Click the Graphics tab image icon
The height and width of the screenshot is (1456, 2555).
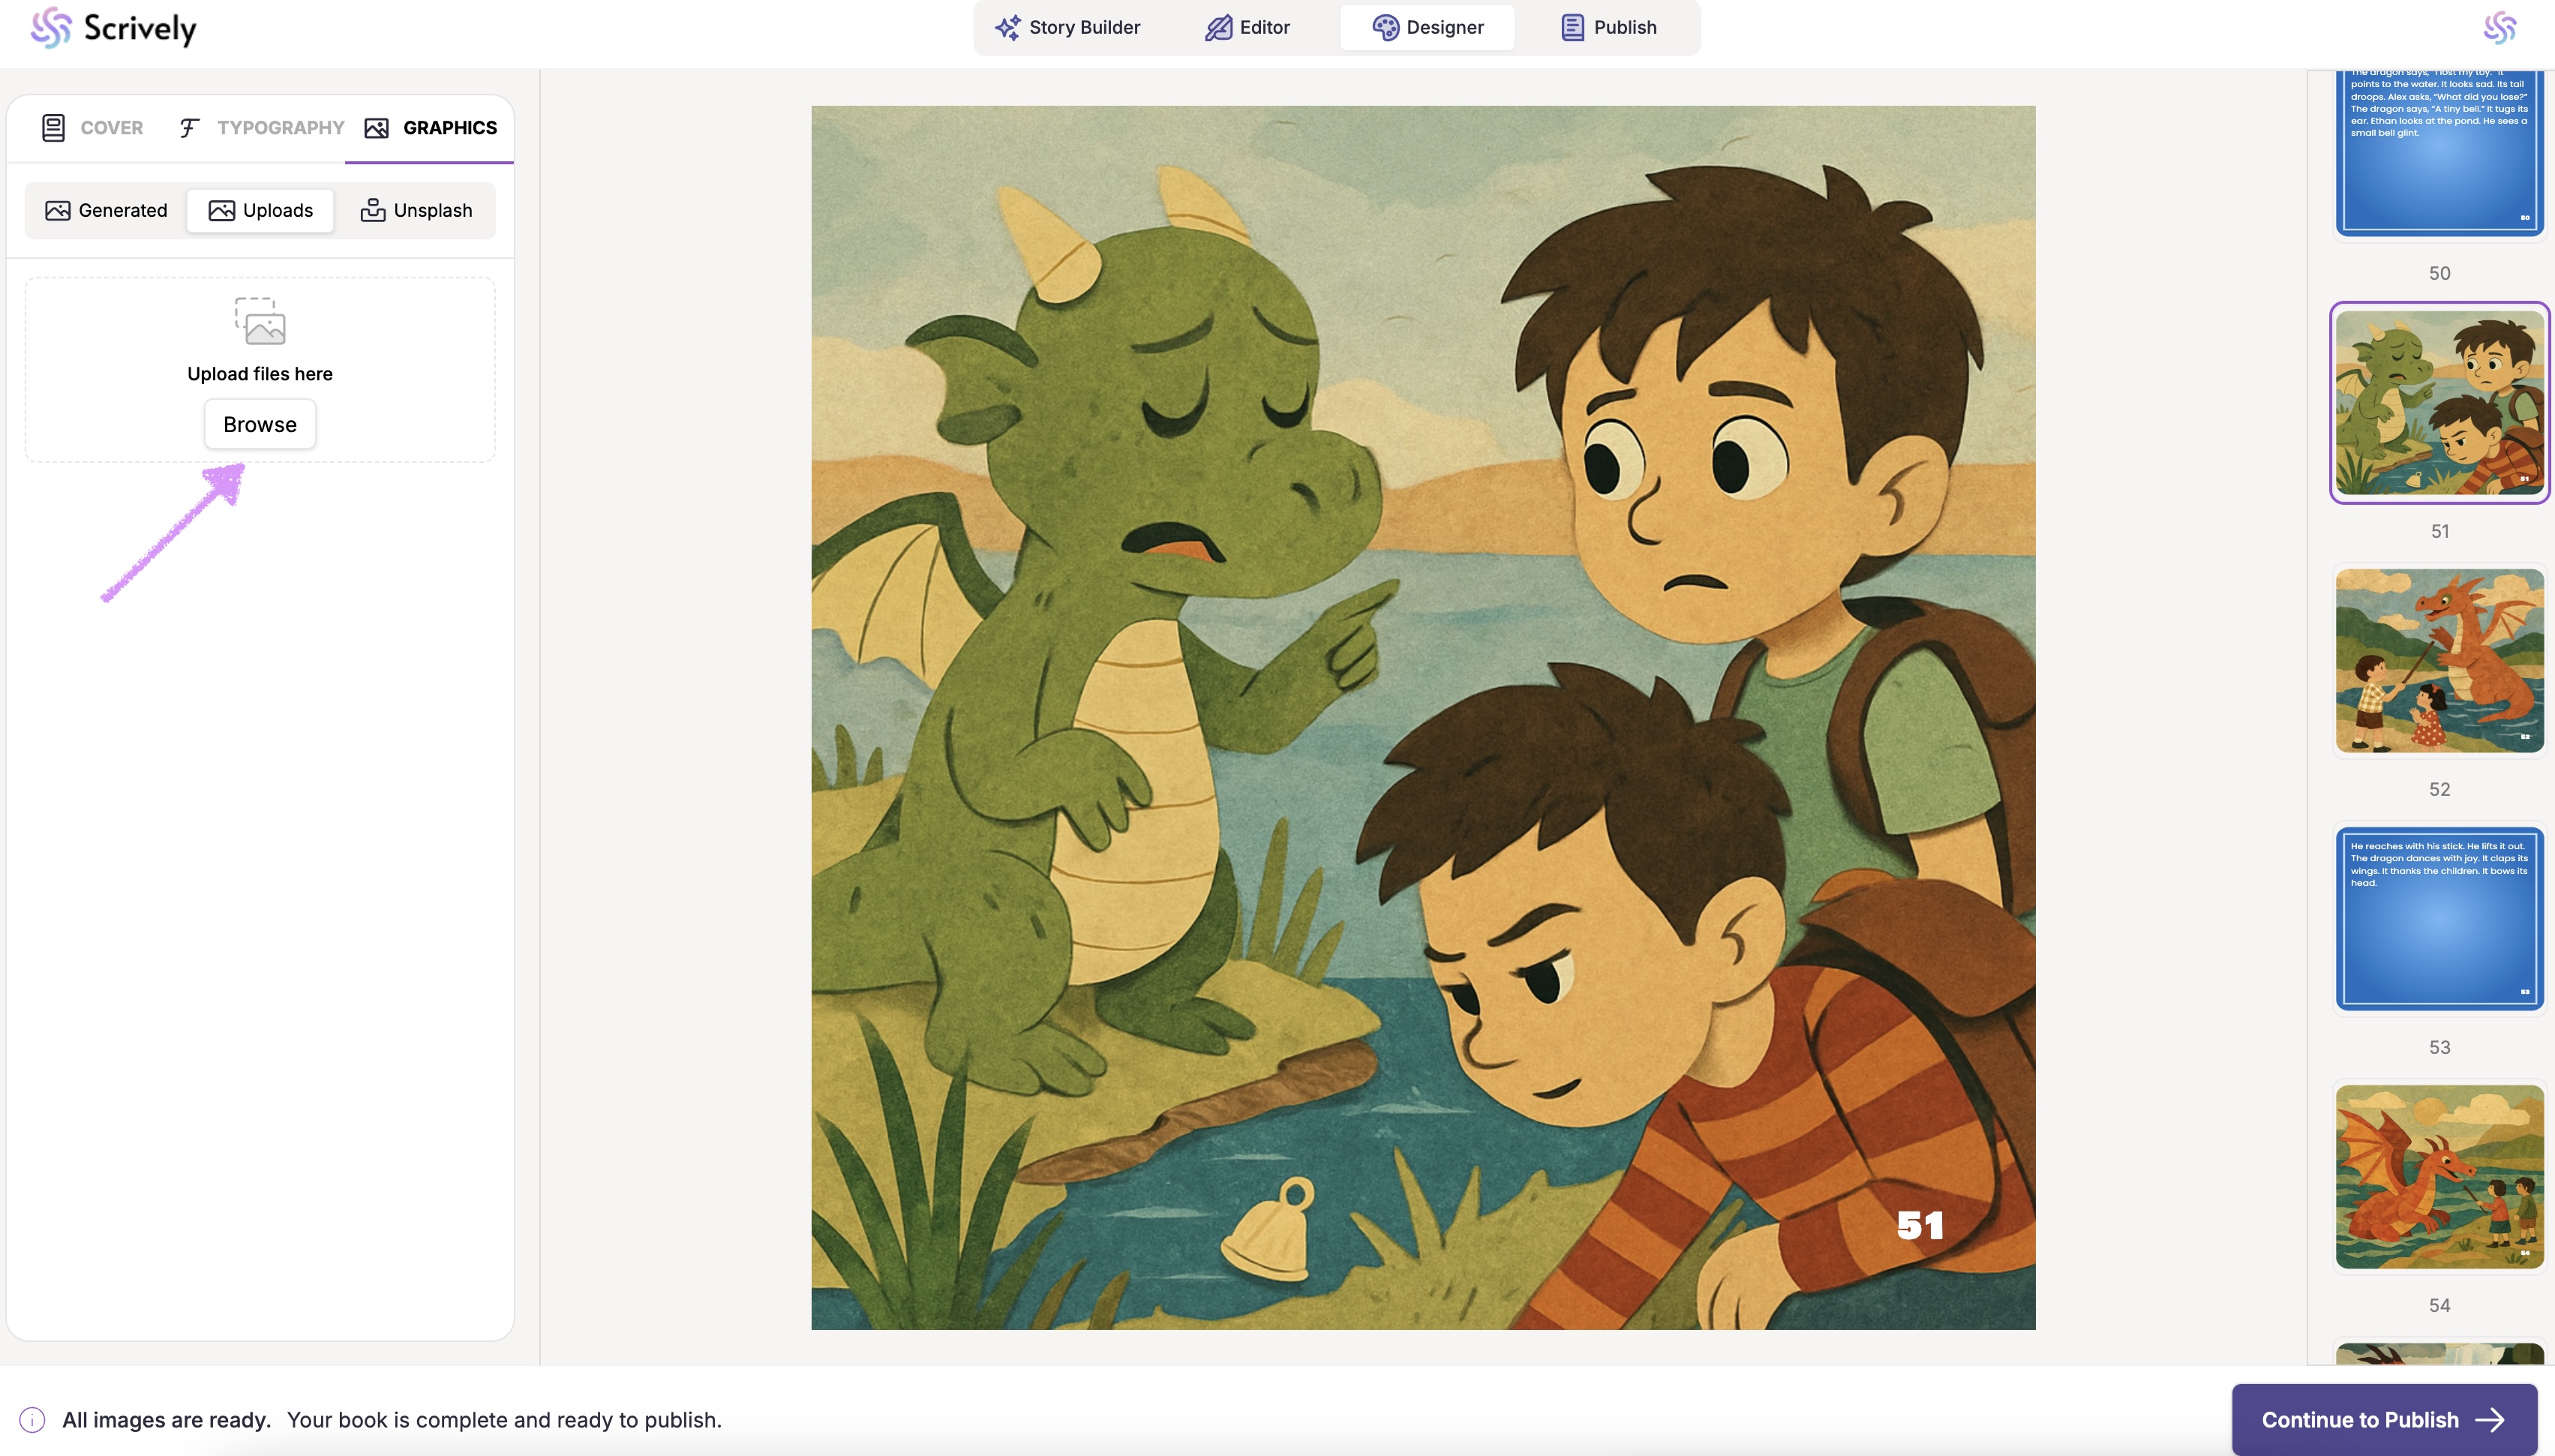[377, 128]
